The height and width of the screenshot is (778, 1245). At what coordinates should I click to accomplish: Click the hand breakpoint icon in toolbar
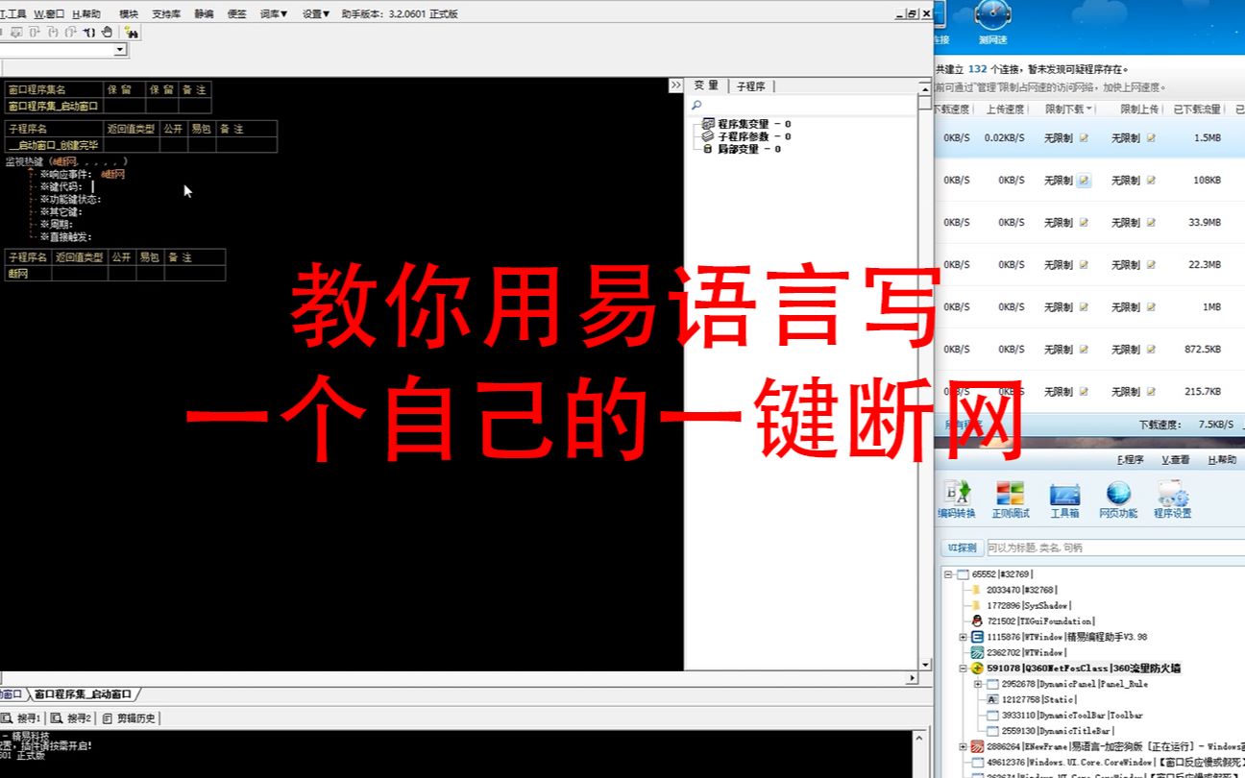point(107,32)
